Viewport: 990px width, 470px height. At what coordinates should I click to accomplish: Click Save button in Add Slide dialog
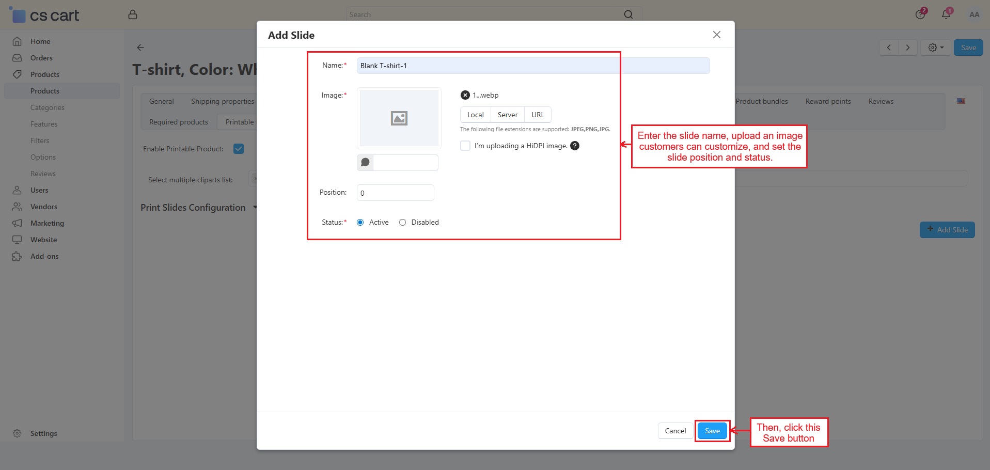pos(712,431)
